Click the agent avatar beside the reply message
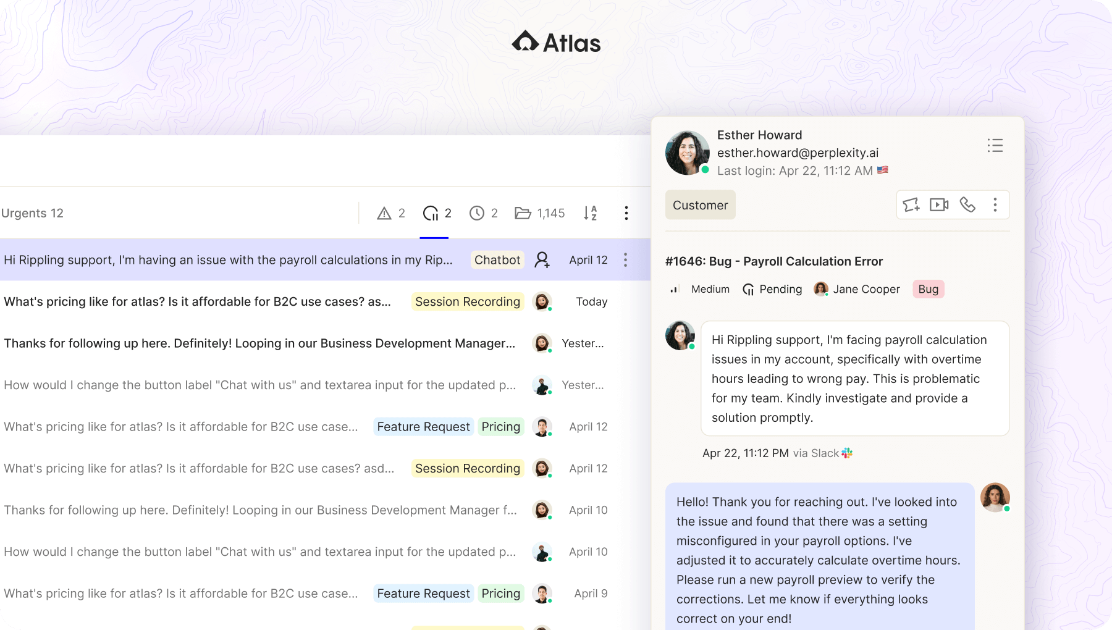Image resolution: width=1112 pixels, height=630 pixels. click(995, 498)
